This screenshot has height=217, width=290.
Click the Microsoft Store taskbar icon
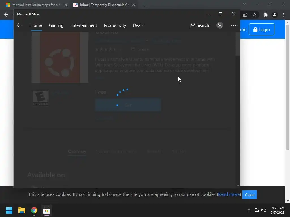pyautogui.click(x=47, y=210)
